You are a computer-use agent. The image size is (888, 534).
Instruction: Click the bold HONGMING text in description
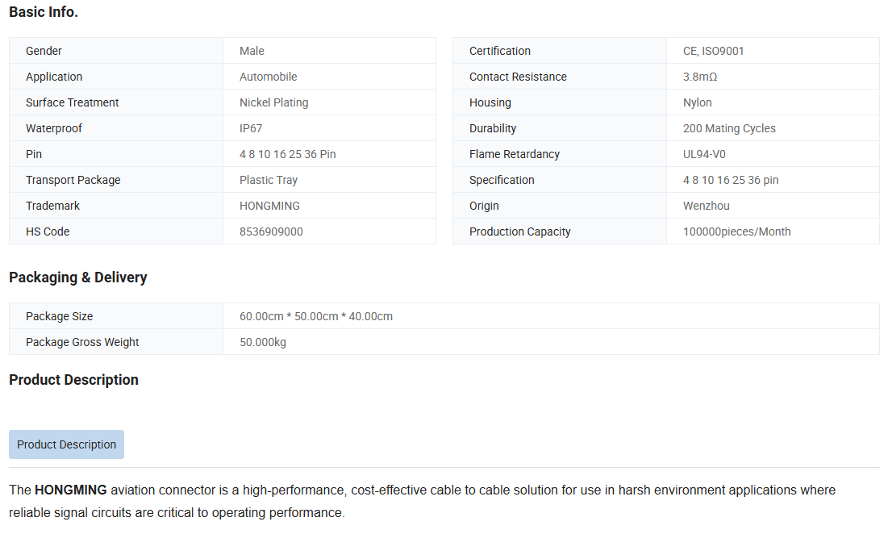pos(71,490)
